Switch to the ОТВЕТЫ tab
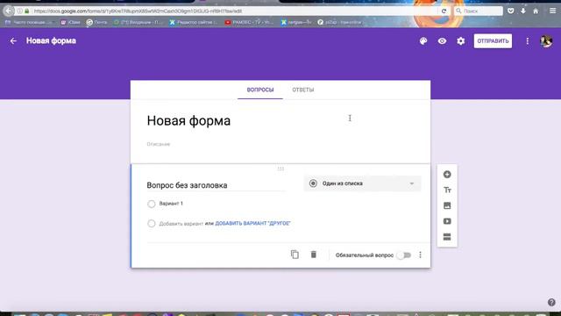 point(303,90)
